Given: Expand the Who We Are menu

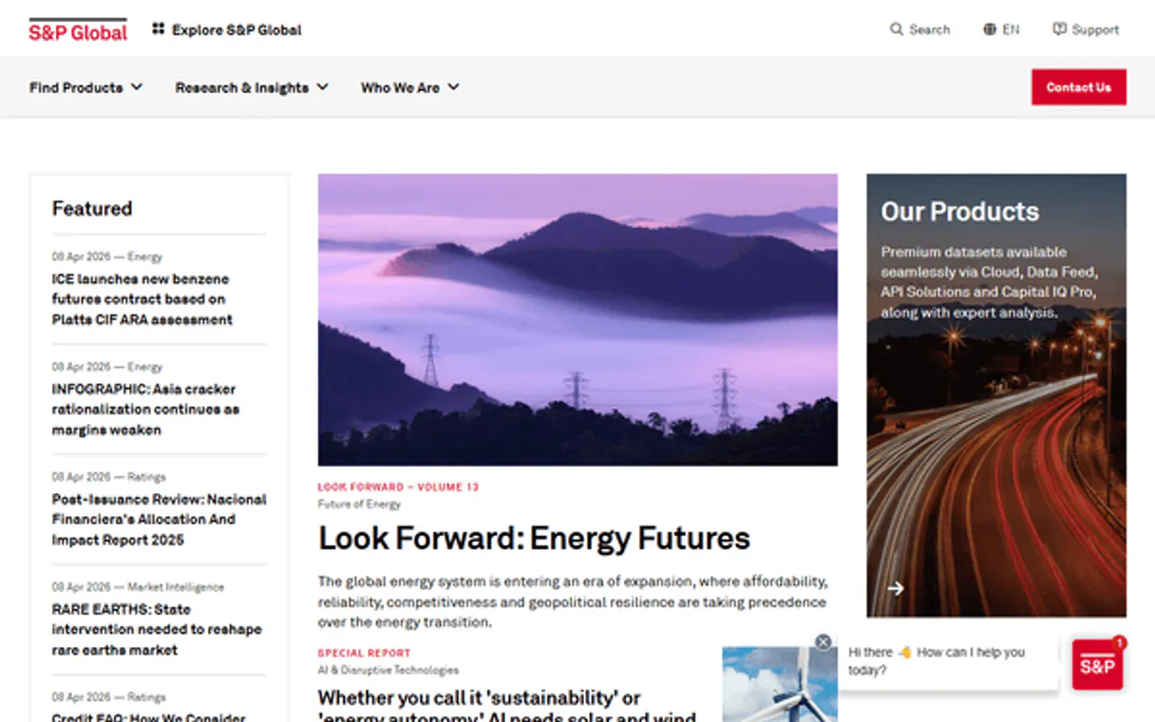Looking at the screenshot, I should point(409,87).
